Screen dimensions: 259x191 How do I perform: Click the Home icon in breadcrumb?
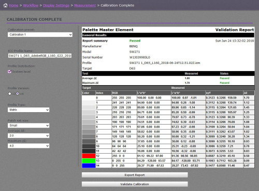[6, 5]
